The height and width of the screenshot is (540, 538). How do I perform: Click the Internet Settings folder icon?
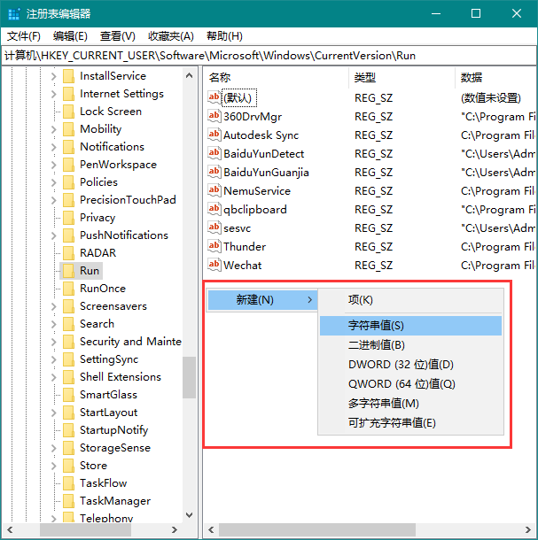(68, 94)
